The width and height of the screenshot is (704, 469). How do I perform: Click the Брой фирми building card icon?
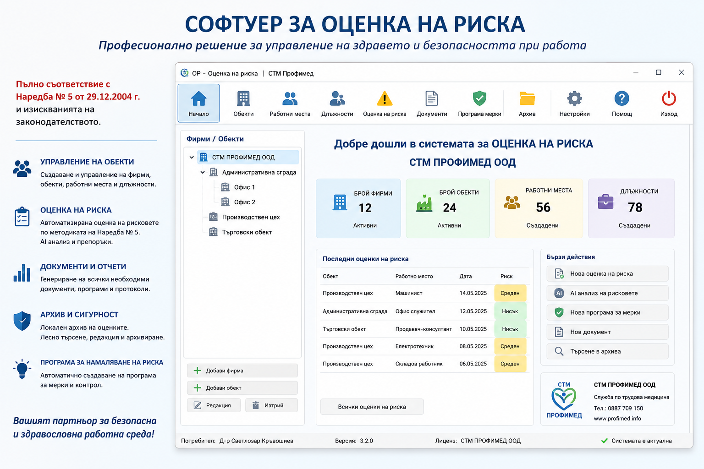pos(340,202)
